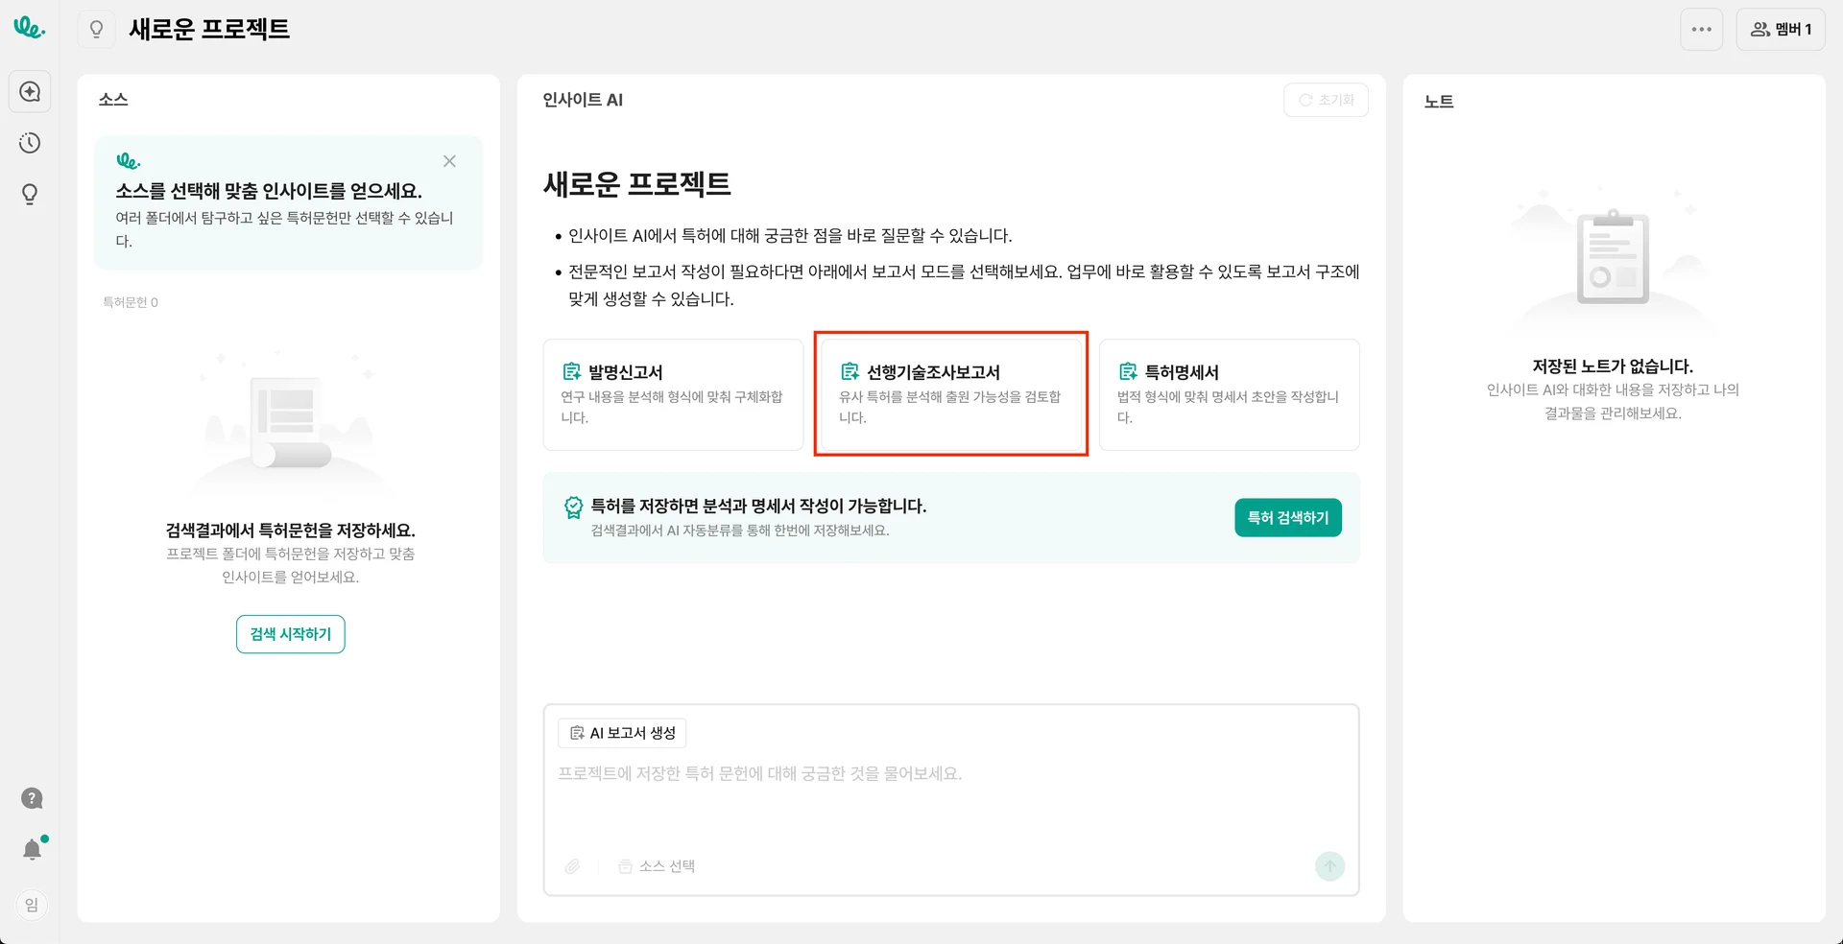Screen dimensions: 1843x944
Task: Open the 멤버 1 members button
Action: (x=1781, y=30)
